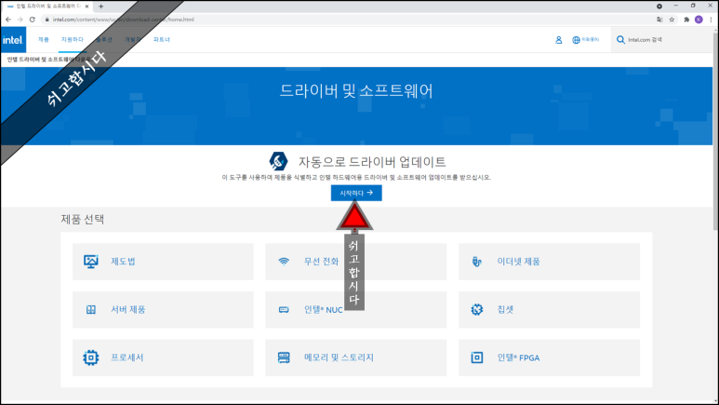Viewport: 719px width, 405px height.
Task: Click the Intel logo
Action: pyautogui.click(x=13, y=40)
